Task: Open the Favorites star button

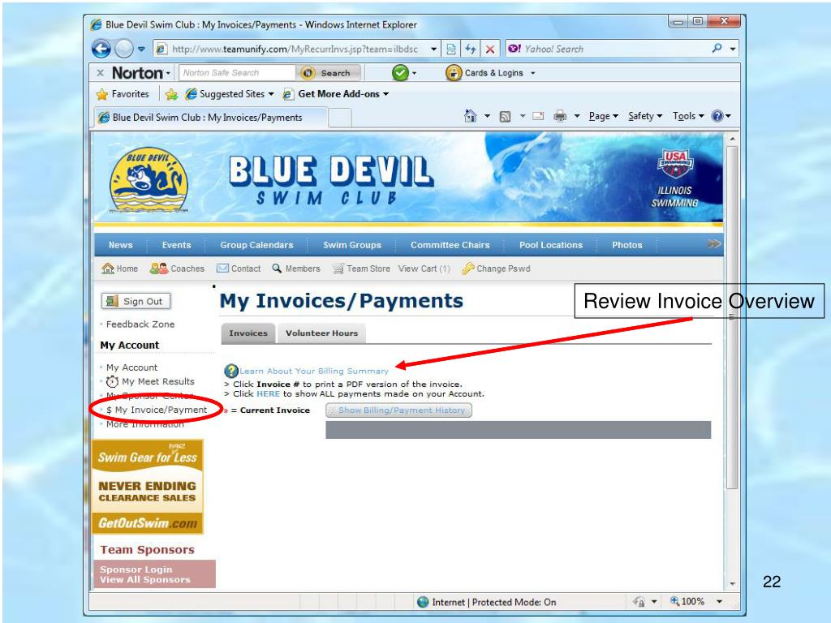Action: tap(123, 94)
